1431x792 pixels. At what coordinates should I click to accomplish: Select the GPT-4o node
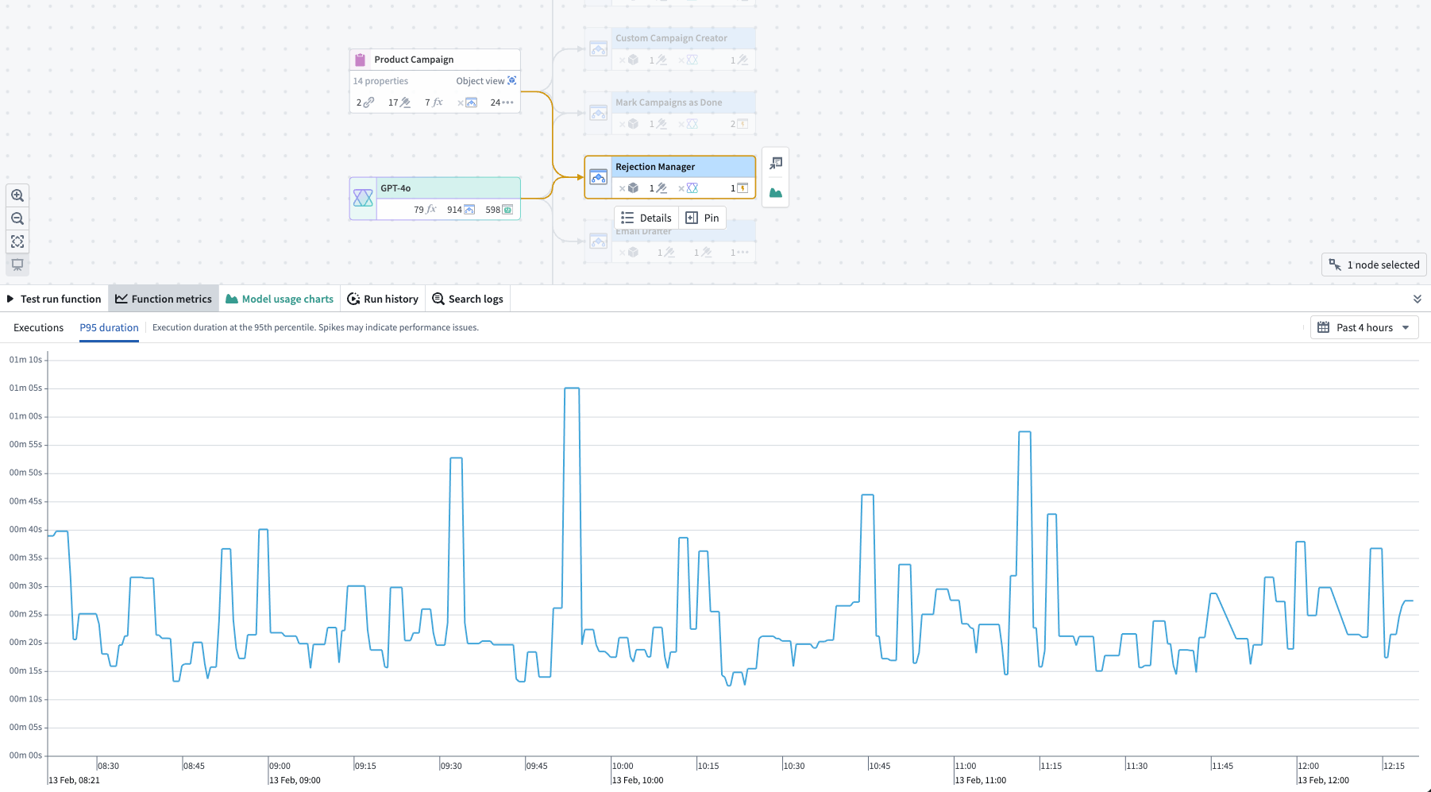(434, 188)
